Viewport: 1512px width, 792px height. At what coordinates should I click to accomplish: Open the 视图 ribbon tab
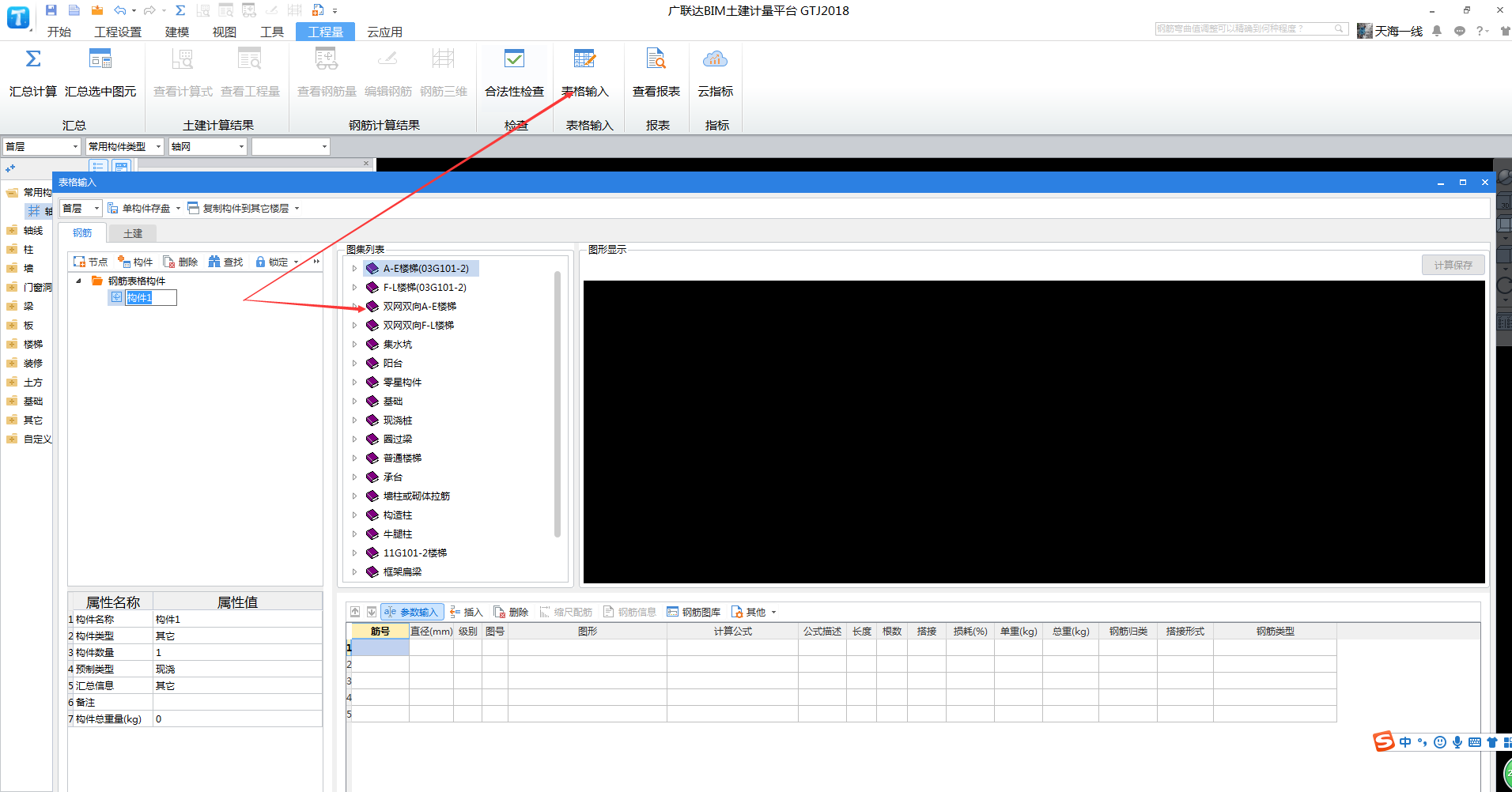[x=225, y=32]
